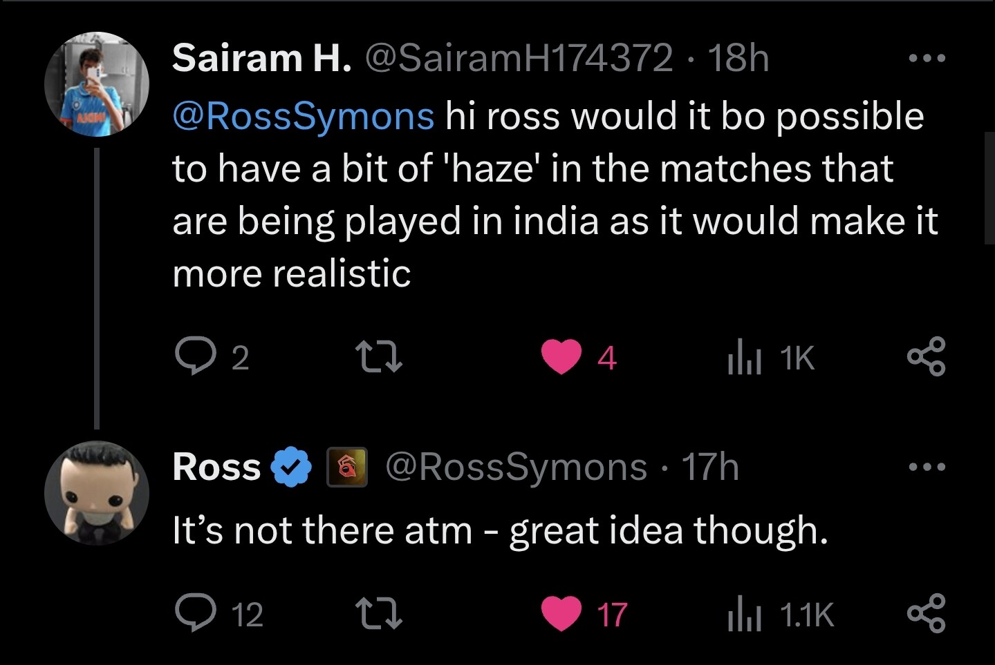Open more options for Sairam H.'s tweet
This screenshot has width=995, height=665.
click(x=926, y=59)
